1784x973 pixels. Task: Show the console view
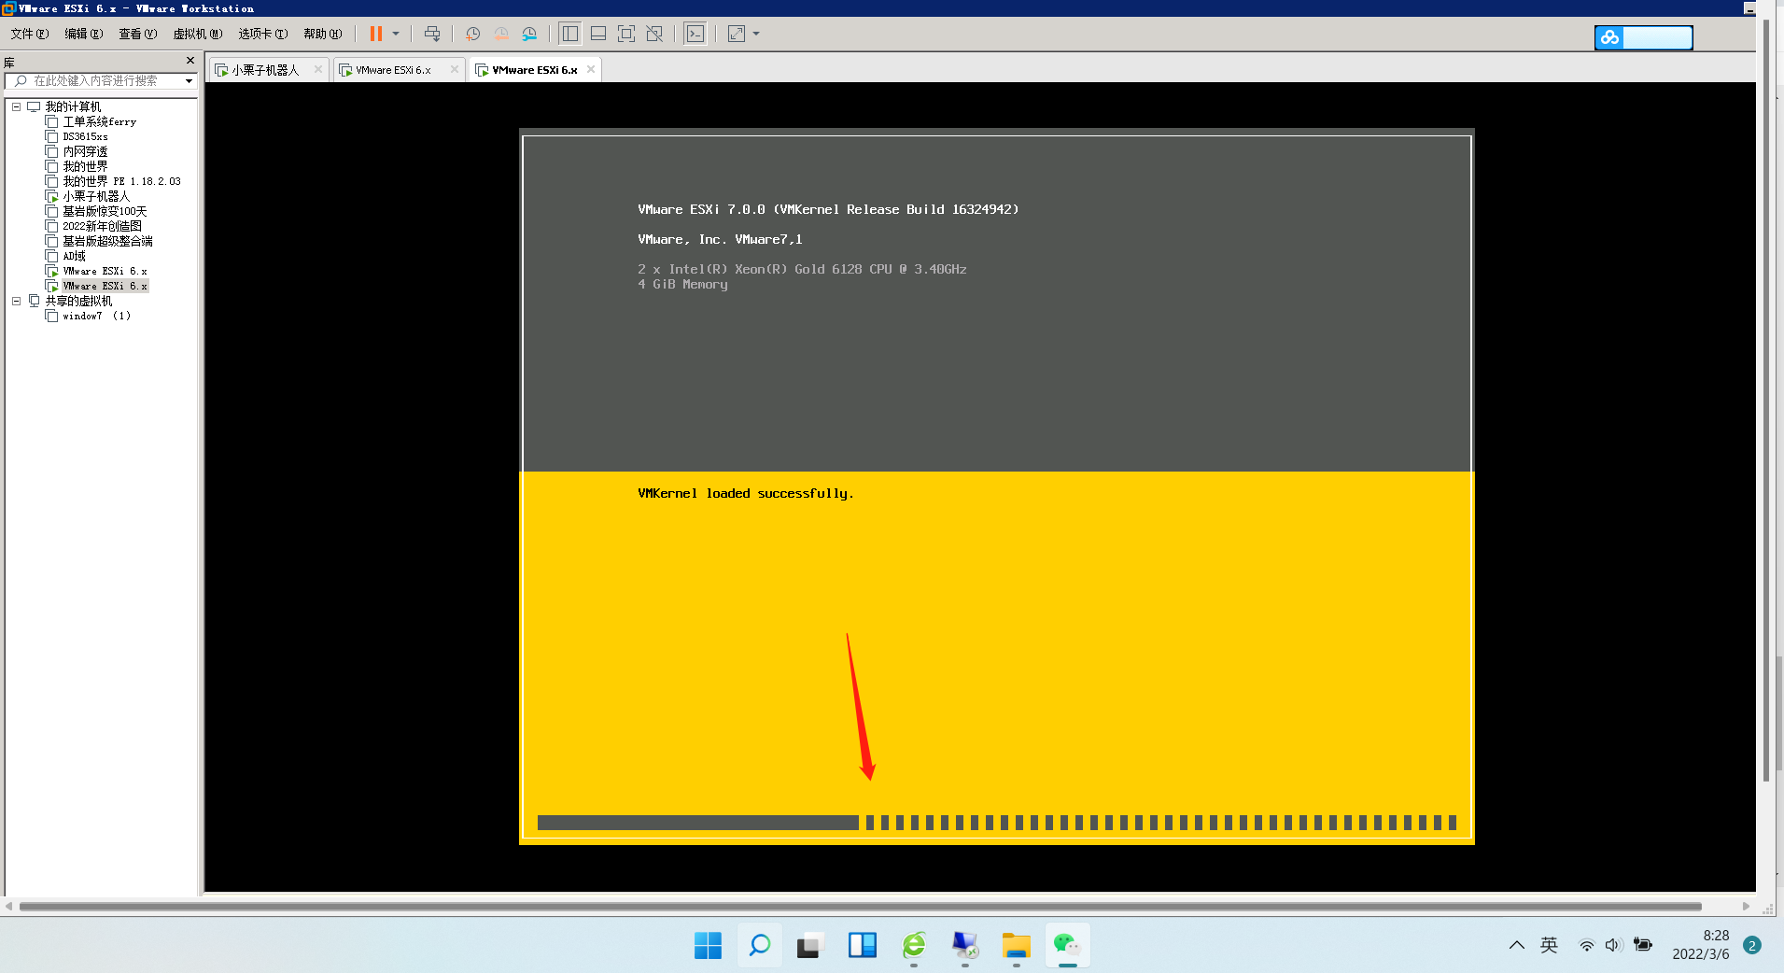point(695,34)
